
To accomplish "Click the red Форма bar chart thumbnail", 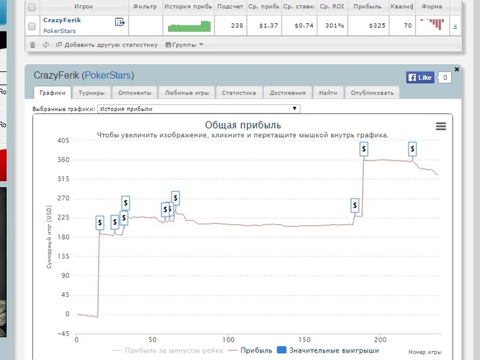I will pos(432,24).
